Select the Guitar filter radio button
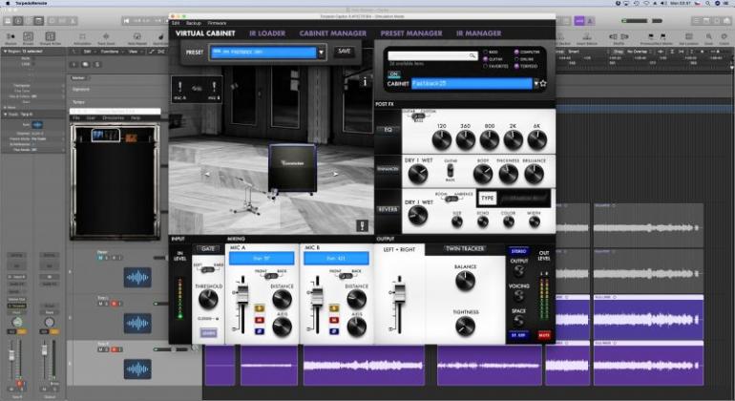This screenshot has width=735, height=401. (486, 59)
